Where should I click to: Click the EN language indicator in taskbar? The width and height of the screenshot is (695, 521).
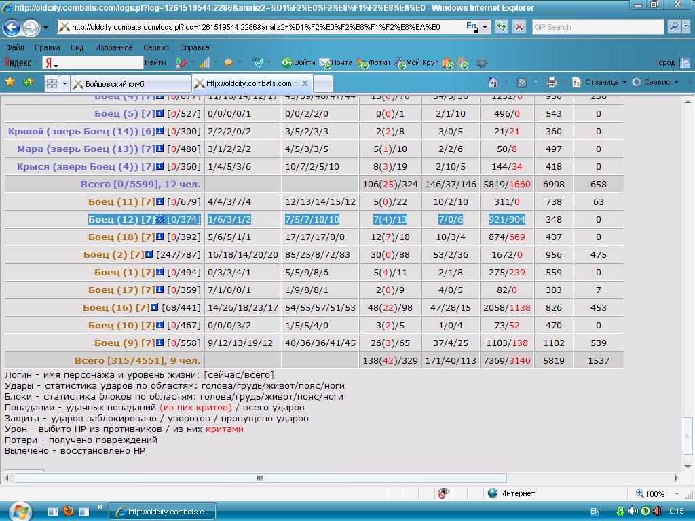(595, 512)
